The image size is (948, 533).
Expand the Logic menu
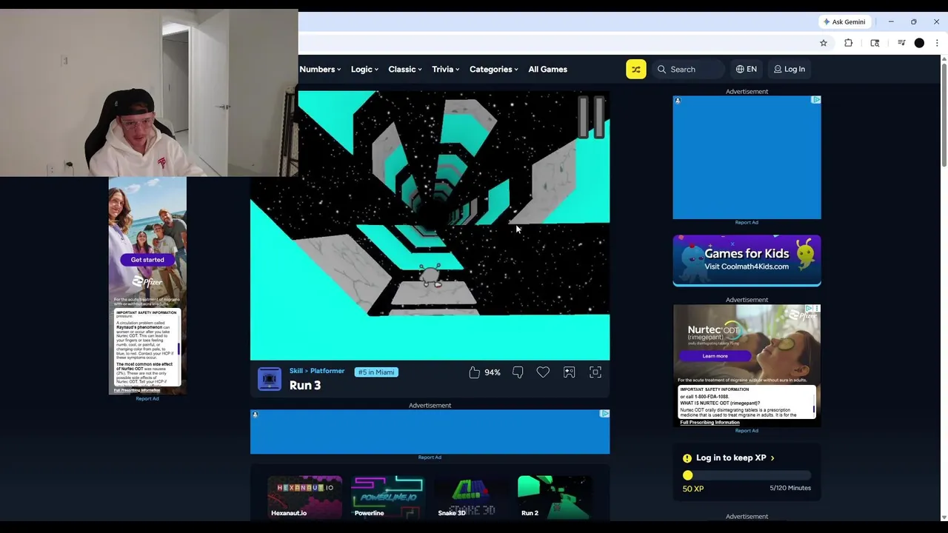coord(364,69)
